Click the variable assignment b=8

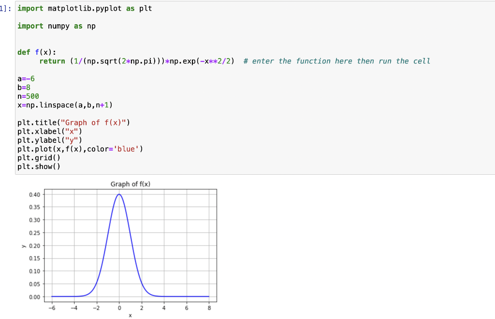24,87
